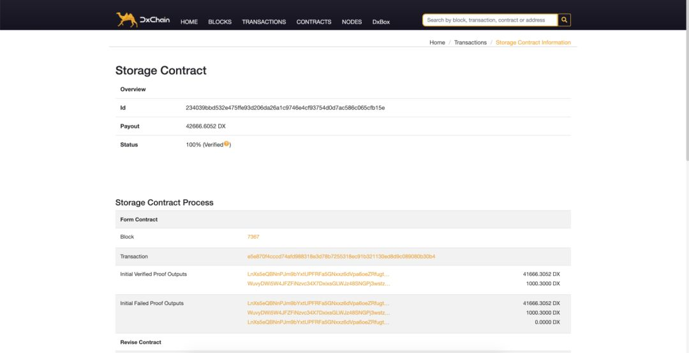Click the Form Contract section header
Image resolution: width=689 pixels, height=353 pixels.
139,220
